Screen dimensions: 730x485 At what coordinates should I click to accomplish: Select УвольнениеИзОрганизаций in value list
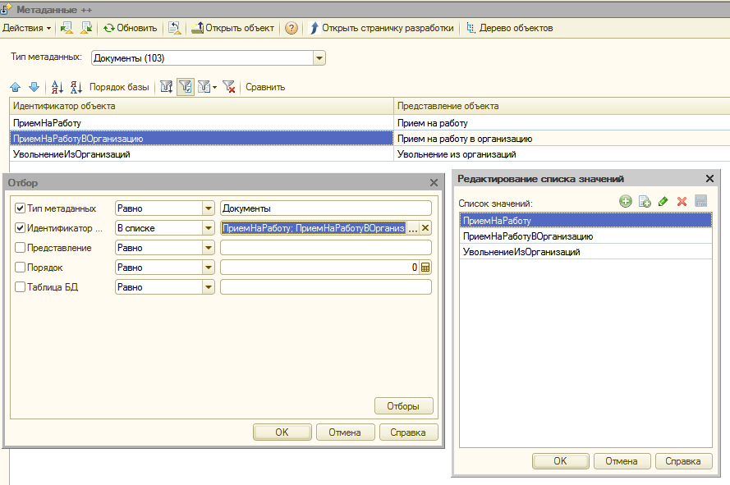coord(585,252)
